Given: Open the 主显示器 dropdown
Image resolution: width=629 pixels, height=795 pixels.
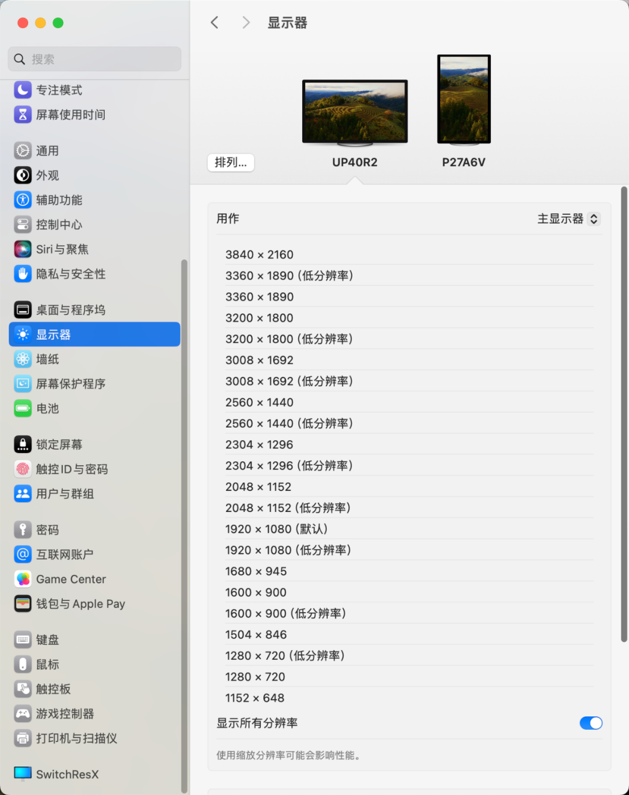Looking at the screenshot, I should point(568,218).
